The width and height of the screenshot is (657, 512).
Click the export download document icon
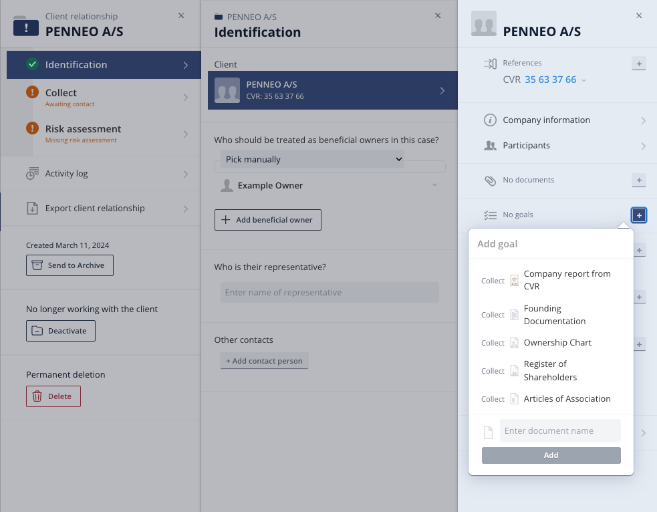point(32,209)
